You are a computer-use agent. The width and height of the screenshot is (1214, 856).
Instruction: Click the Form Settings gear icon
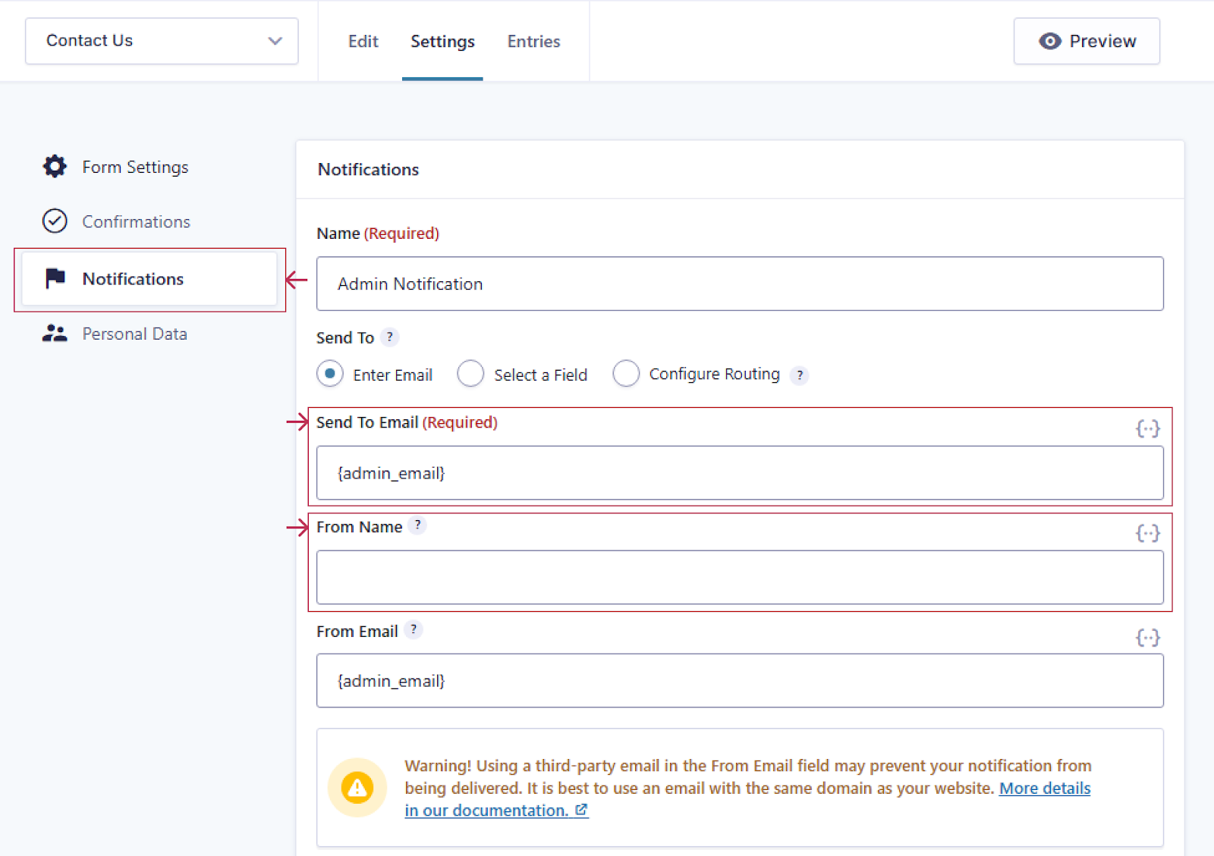(x=55, y=166)
